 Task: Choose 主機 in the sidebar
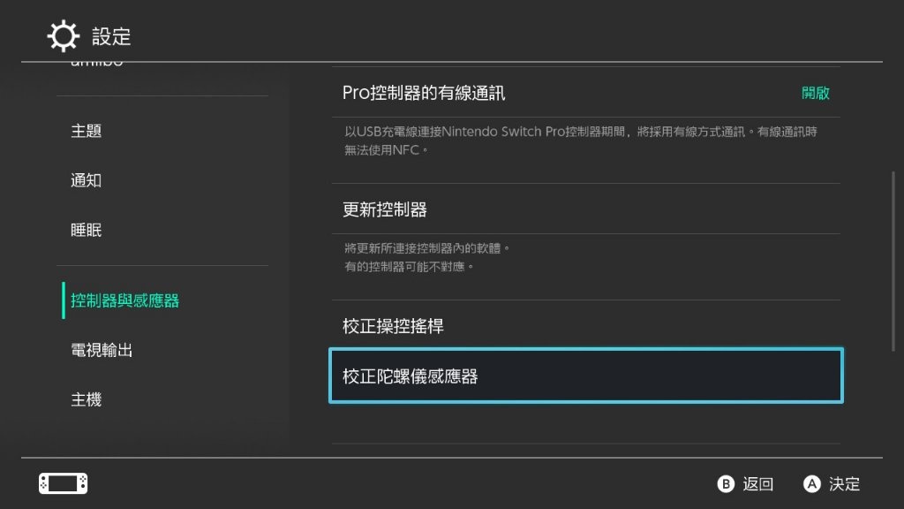click(86, 399)
